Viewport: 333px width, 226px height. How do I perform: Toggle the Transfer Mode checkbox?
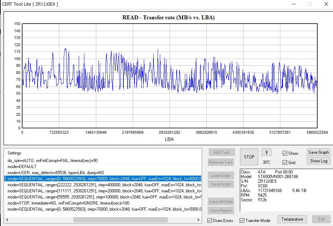[242, 221]
